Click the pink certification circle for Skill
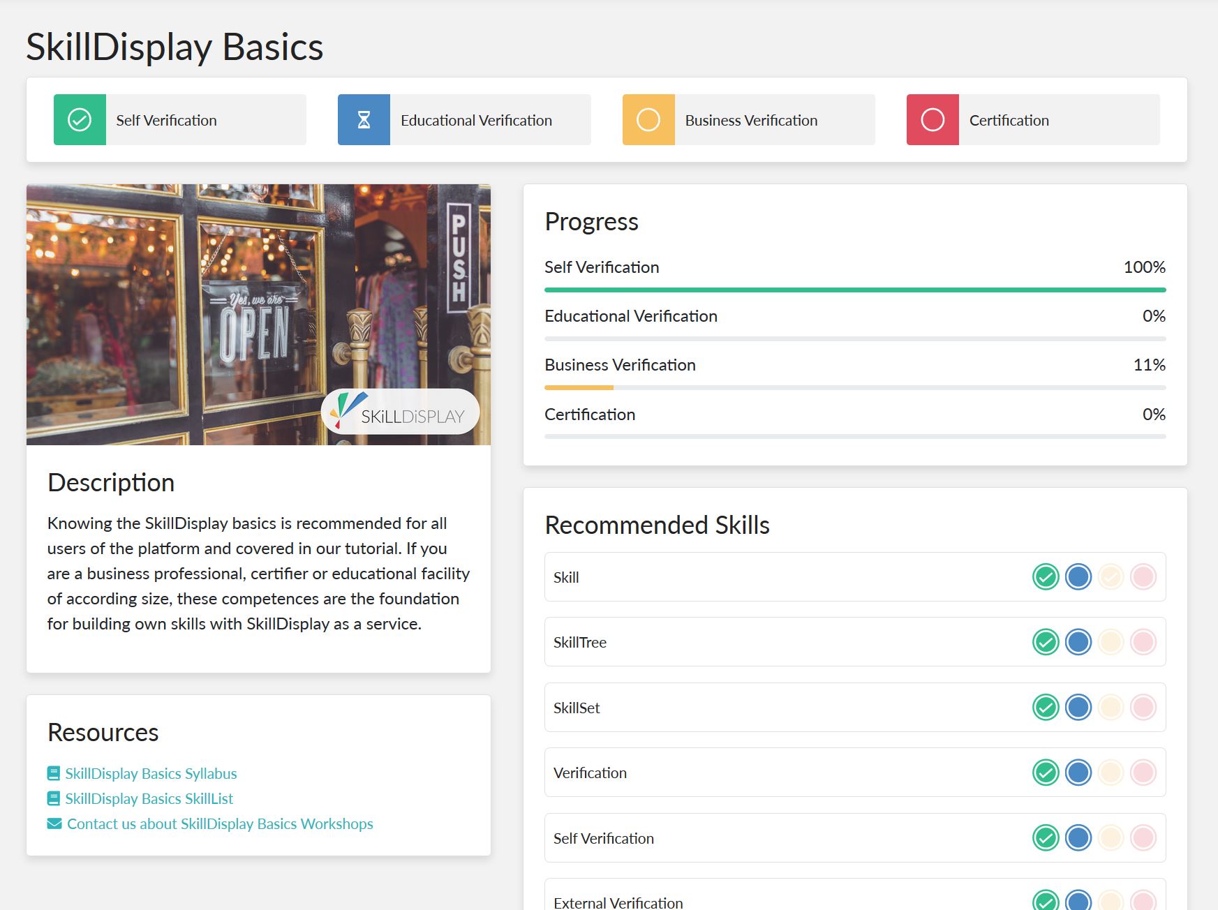The height and width of the screenshot is (910, 1218). 1143,577
